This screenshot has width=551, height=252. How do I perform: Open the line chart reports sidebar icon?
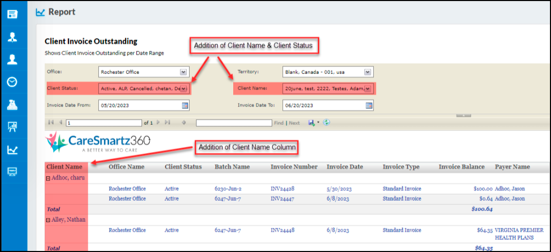pos(12,150)
